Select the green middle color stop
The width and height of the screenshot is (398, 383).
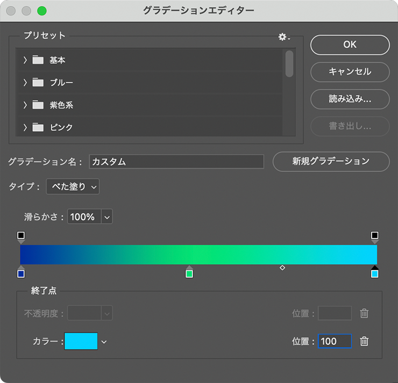point(189,273)
